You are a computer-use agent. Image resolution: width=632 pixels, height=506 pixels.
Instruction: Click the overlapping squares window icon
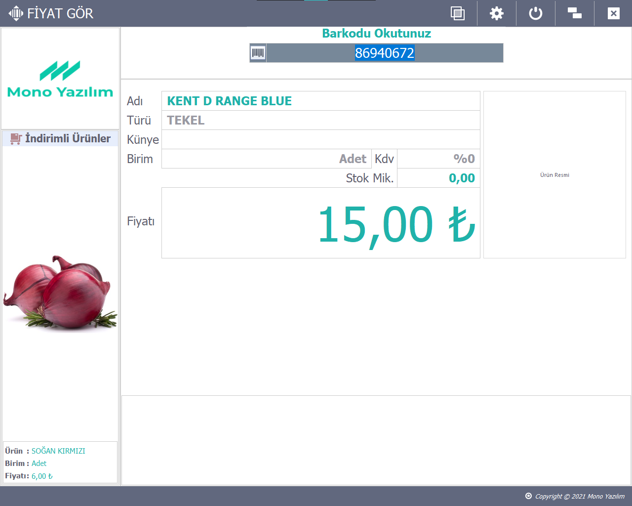[x=458, y=13]
